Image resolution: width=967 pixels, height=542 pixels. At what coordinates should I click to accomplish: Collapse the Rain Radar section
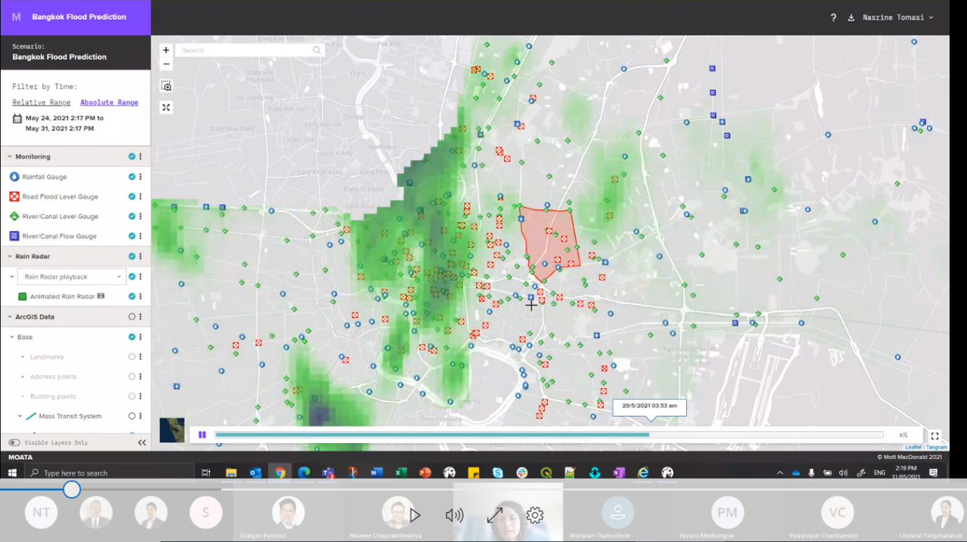(x=10, y=256)
